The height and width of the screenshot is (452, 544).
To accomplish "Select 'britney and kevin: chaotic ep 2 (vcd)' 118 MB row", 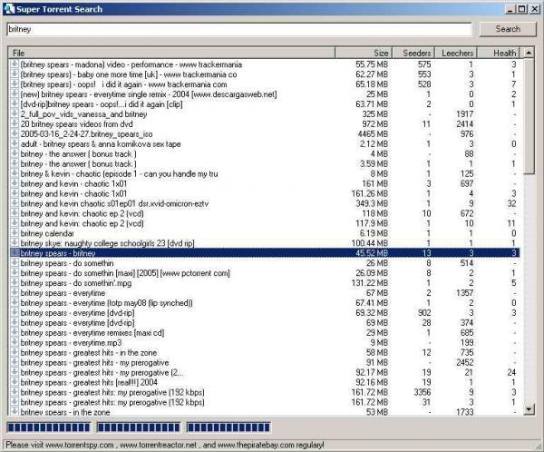I will [x=265, y=213].
